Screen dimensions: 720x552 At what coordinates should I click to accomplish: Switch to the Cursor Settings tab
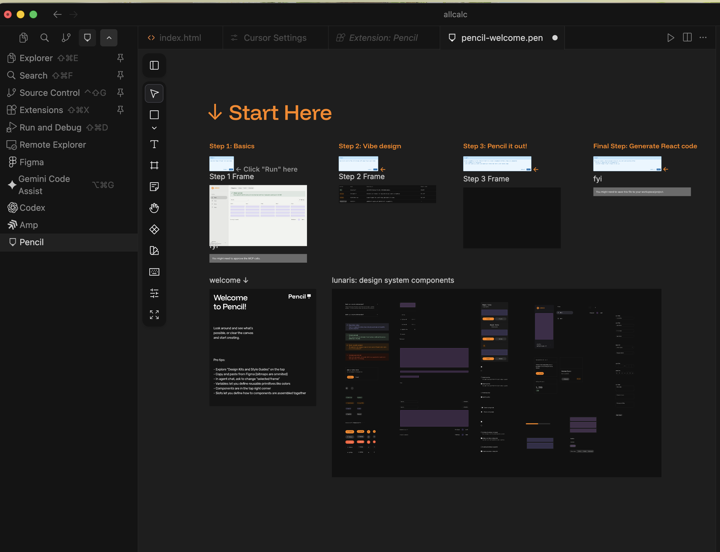click(275, 38)
